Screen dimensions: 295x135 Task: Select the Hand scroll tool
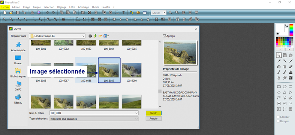coord(291,55)
